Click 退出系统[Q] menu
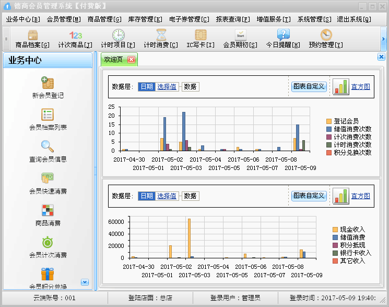Screen dimensions: 389x307 tap(354, 19)
